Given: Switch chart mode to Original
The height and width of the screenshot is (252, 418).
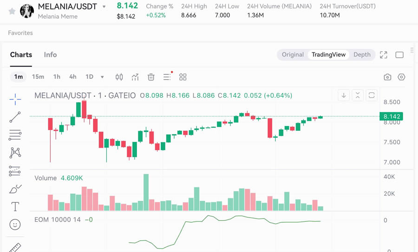Looking at the screenshot, I should (293, 55).
